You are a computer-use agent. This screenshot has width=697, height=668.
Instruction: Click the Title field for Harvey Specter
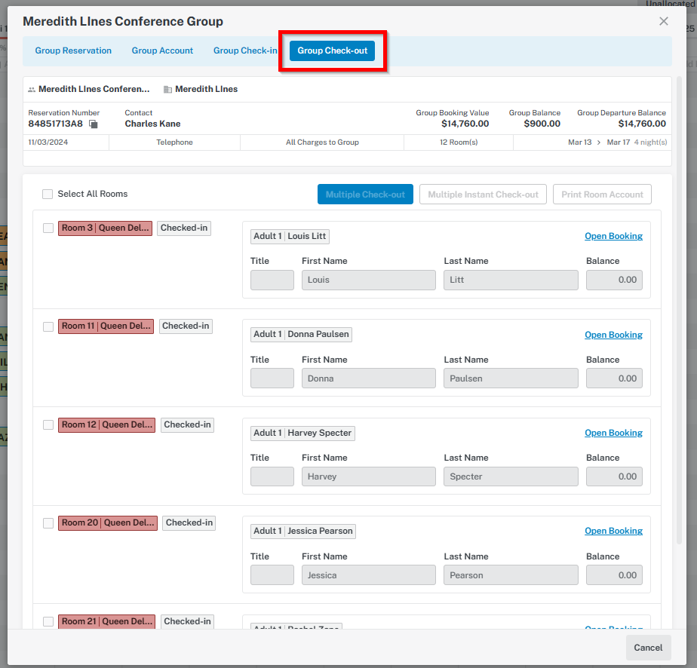[272, 476]
